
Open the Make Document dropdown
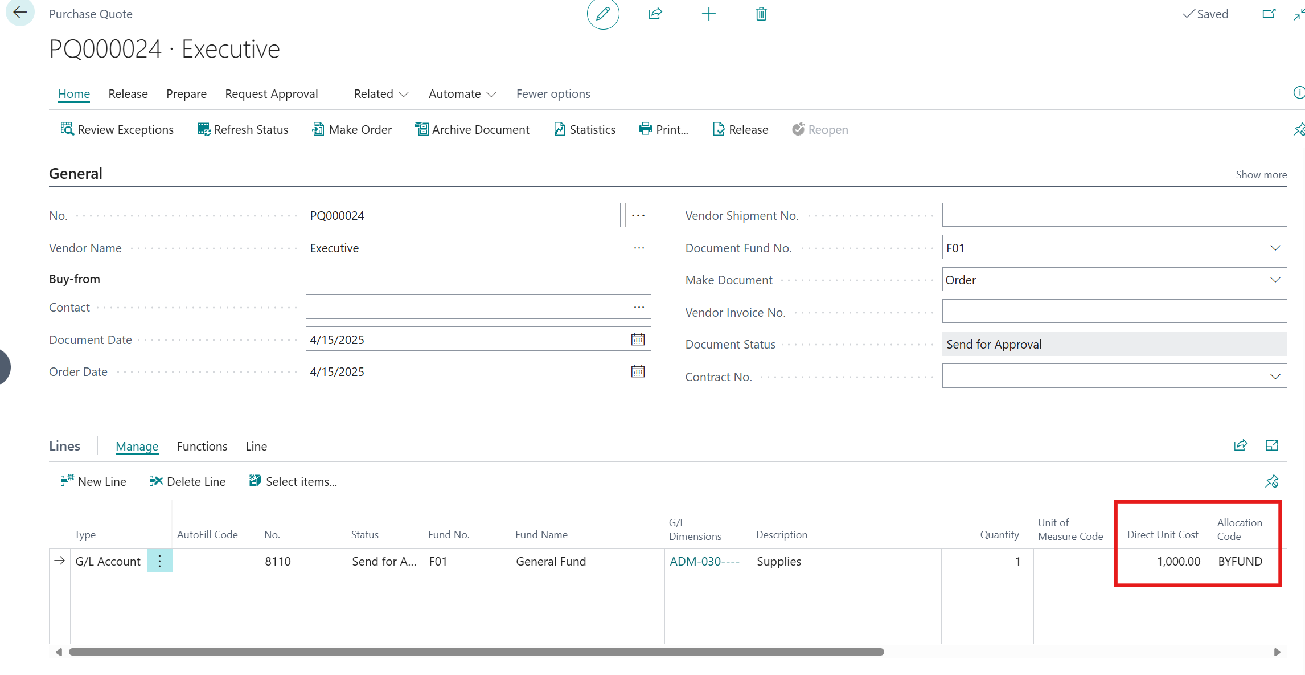(1275, 280)
